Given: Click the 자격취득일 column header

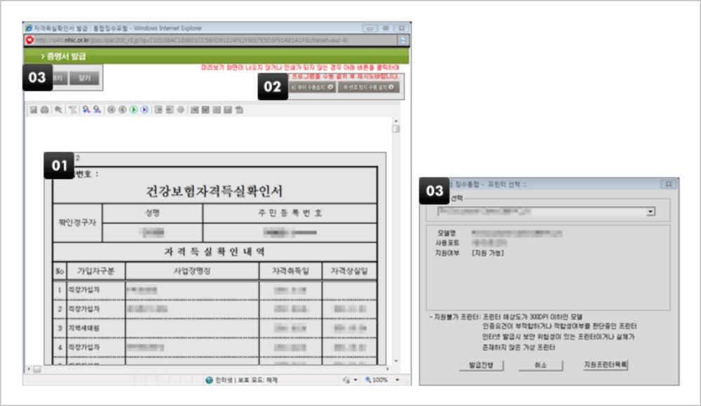Looking at the screenshot, I should pos(291,271).
